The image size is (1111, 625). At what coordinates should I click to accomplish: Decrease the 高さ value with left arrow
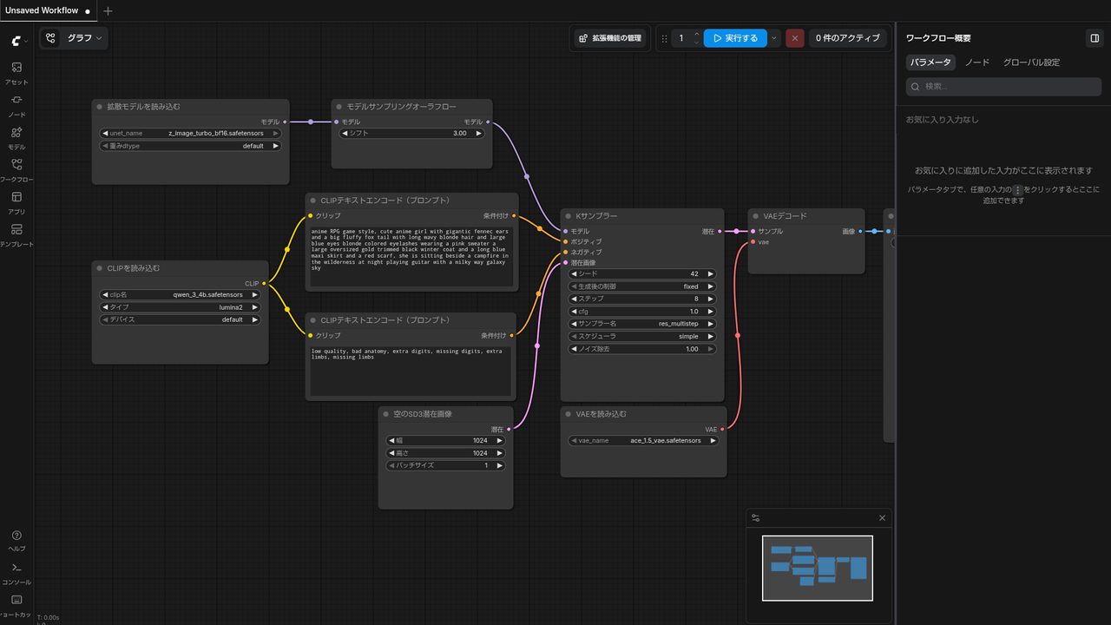[391, 453]
